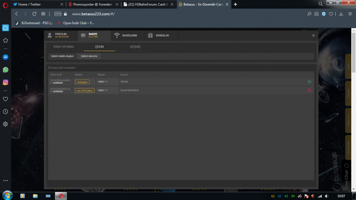Viewport: 356px width, 200px height.
Task: Click the address bar URL
Action: point(93,14)
